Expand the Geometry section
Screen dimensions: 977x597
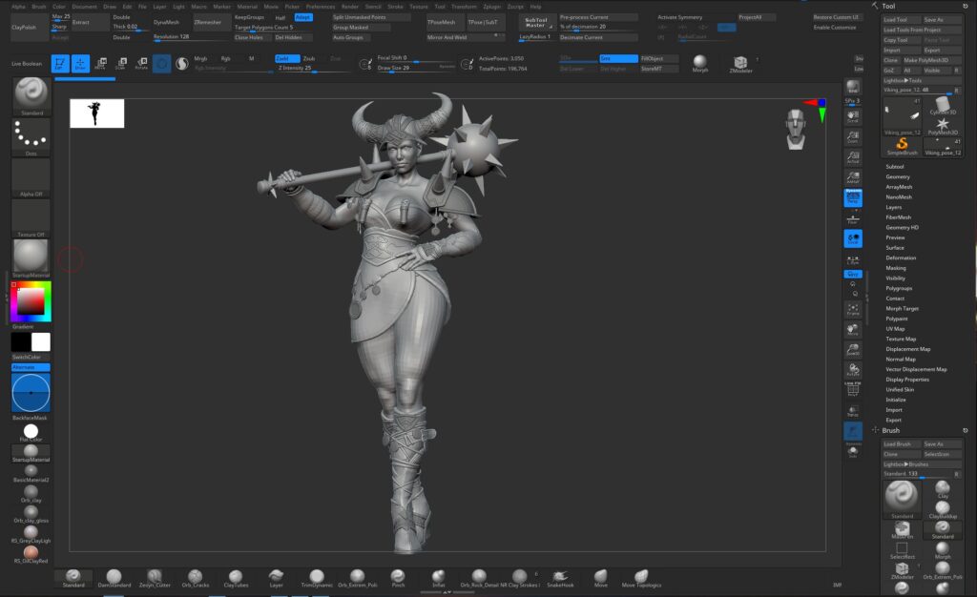click(x=898, y=176)
